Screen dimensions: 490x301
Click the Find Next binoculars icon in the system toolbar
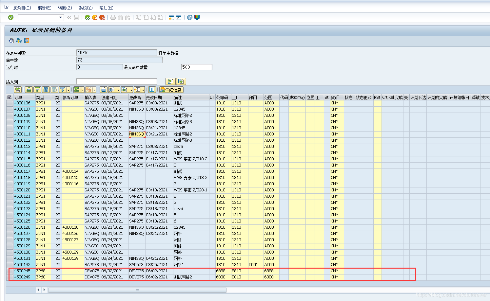point(127,17)
